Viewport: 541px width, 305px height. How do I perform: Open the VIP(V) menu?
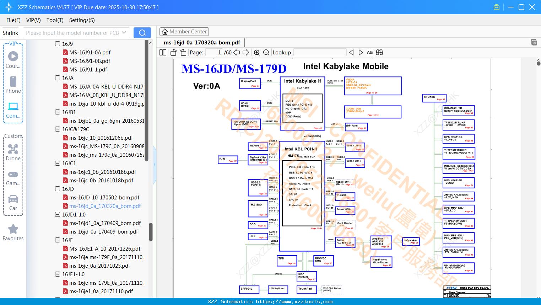[33, 20]
